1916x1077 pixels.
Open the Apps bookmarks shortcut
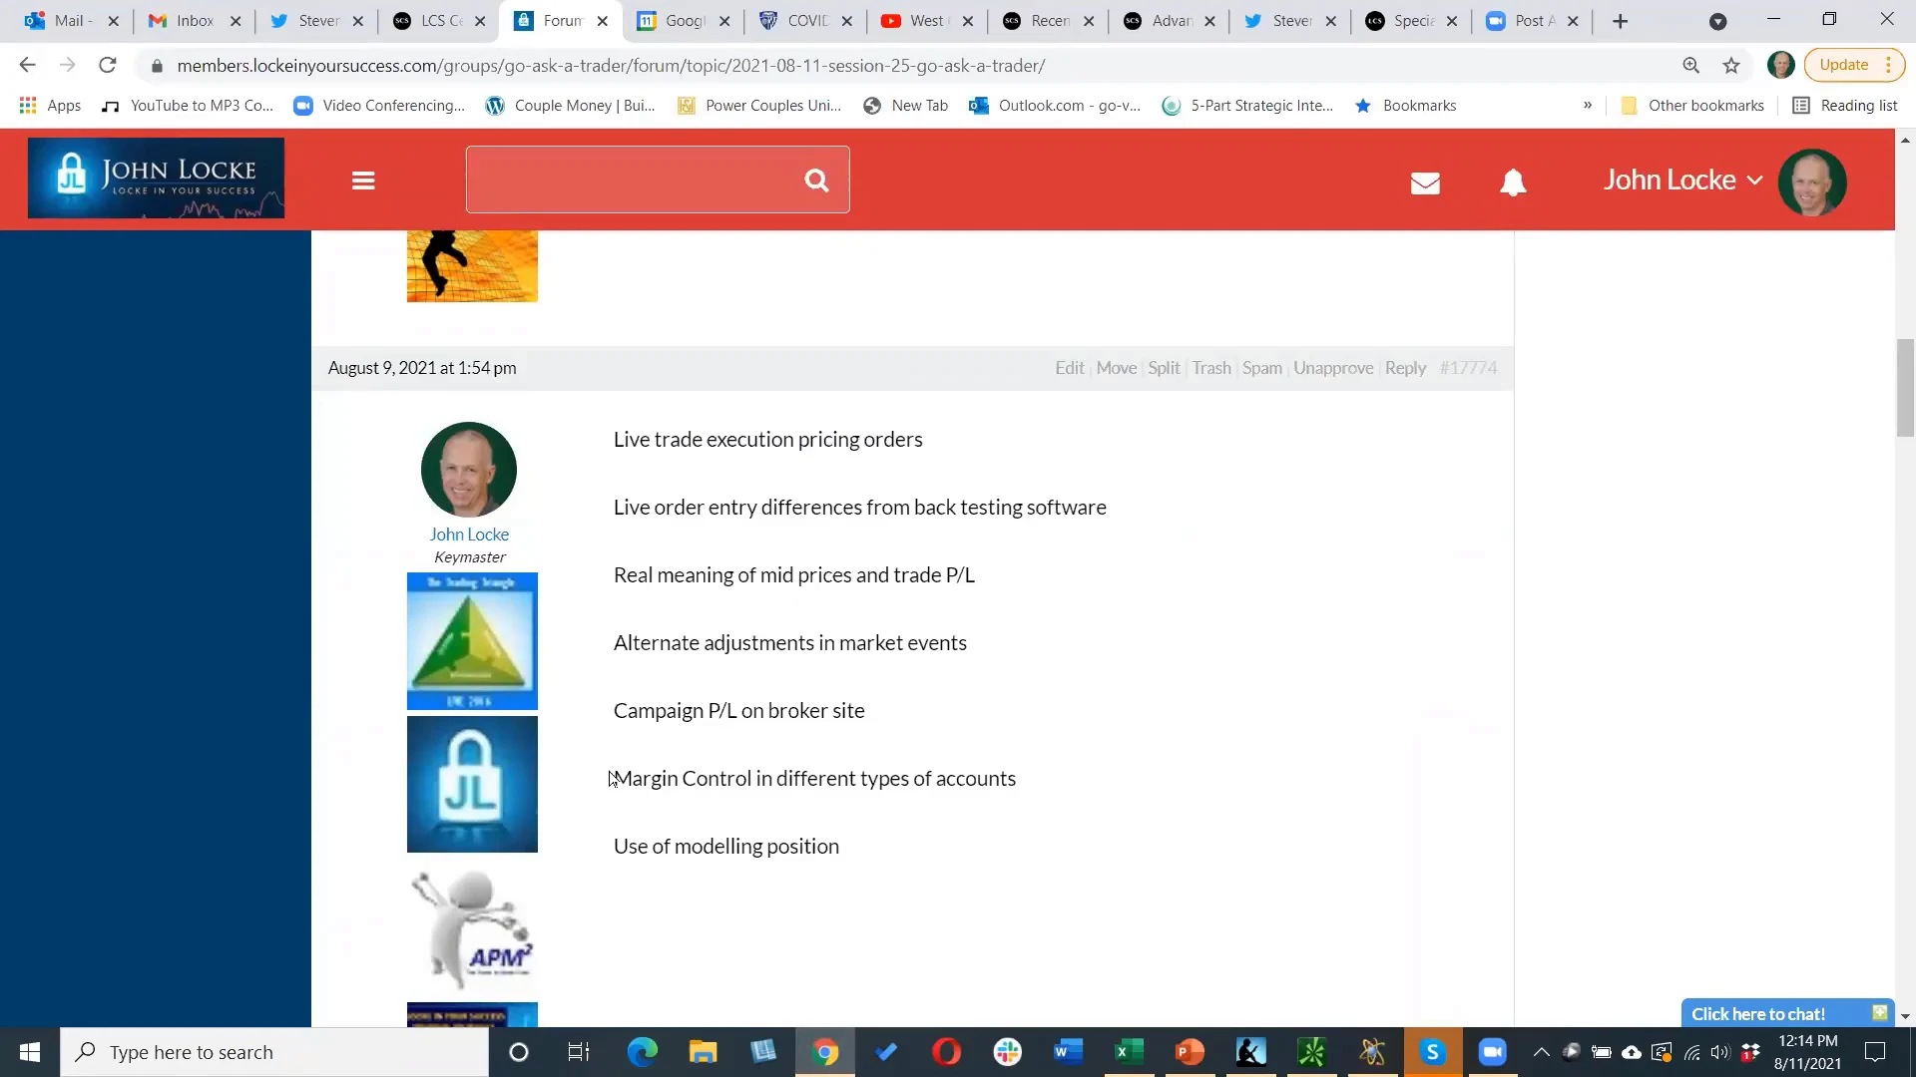coord(50,106)
